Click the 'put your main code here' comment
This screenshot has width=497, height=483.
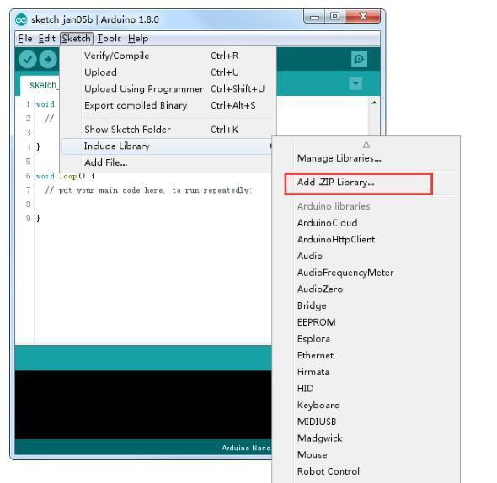tap(148, 190)
